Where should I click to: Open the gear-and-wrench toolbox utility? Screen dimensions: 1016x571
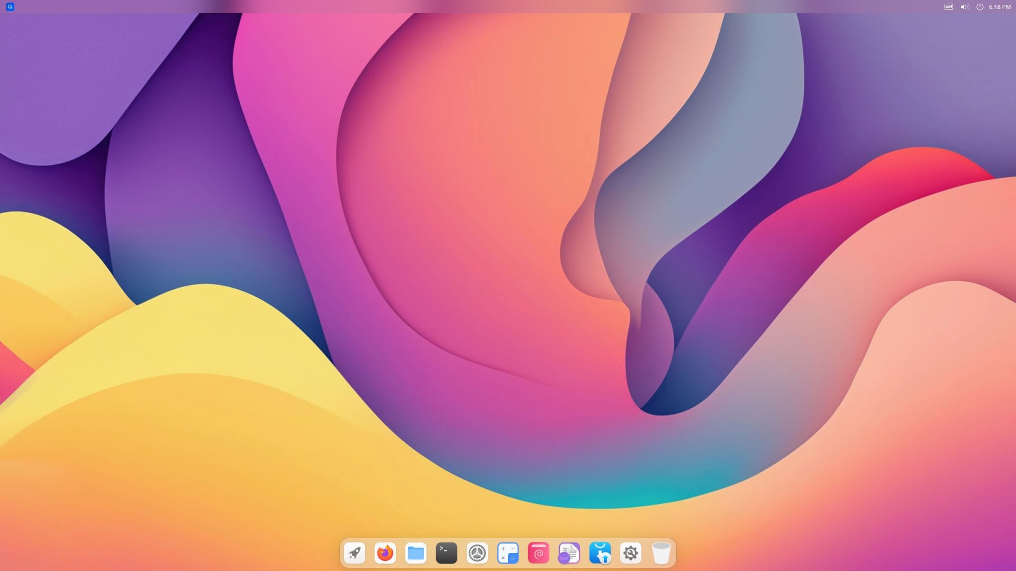630,553
